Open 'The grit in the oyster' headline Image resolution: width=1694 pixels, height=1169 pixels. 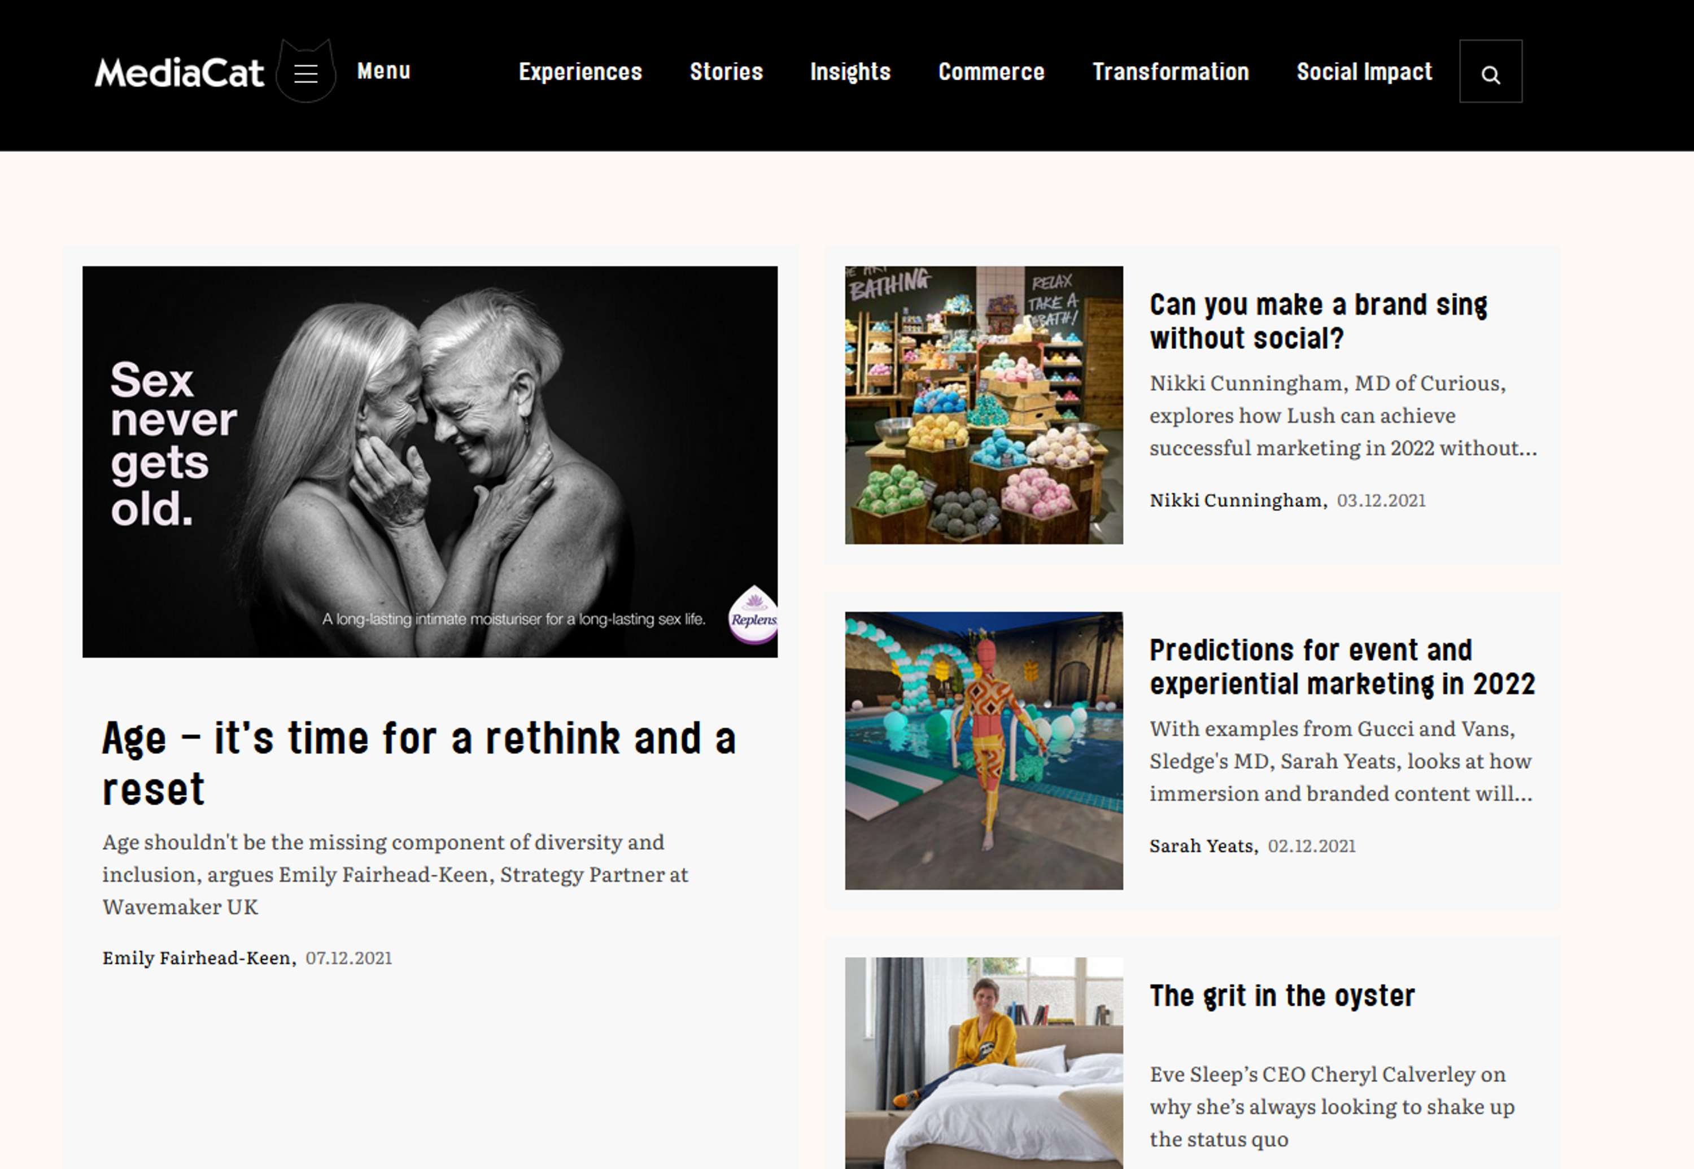[1282, 996]
